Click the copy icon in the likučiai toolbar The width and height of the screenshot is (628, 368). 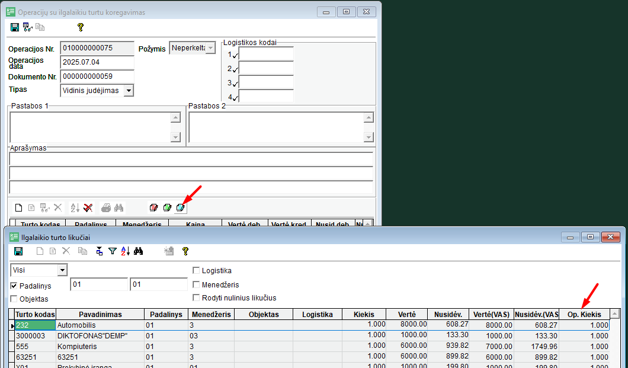tap(82, 251)
